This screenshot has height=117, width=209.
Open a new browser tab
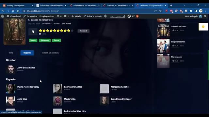coord(171,6)
